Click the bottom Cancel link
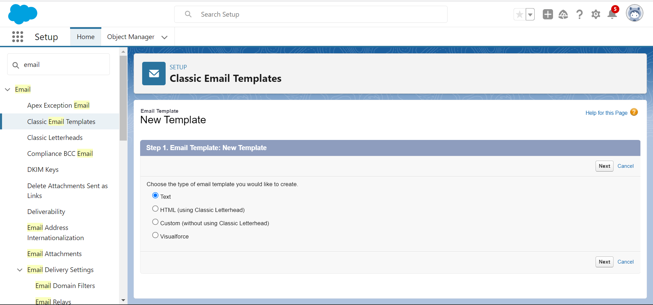The width and height of the screenshot is (653, 305). (625, 262)
